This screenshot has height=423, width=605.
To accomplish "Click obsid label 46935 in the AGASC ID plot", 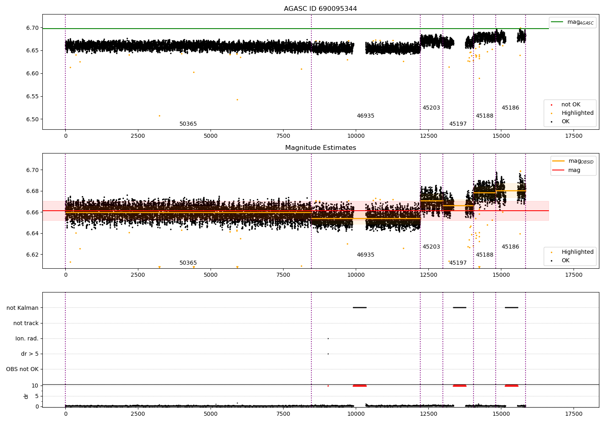I will [x=365, y=116].
